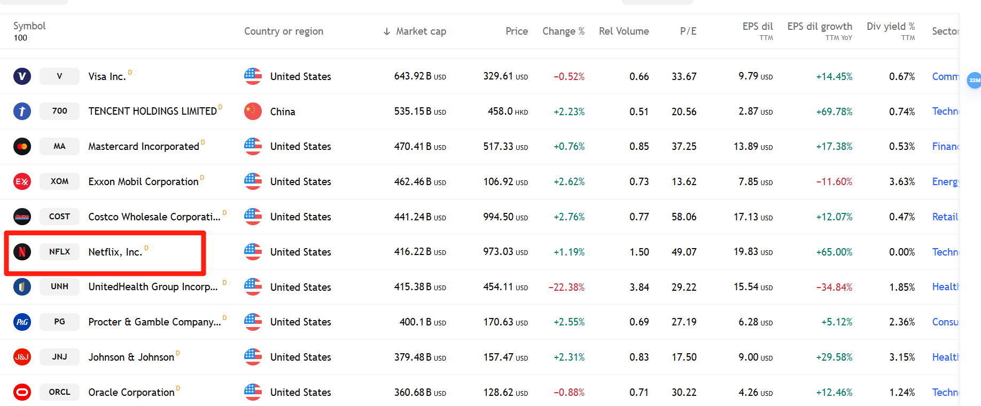Click the COST ticker symbol button

[59, 217]
